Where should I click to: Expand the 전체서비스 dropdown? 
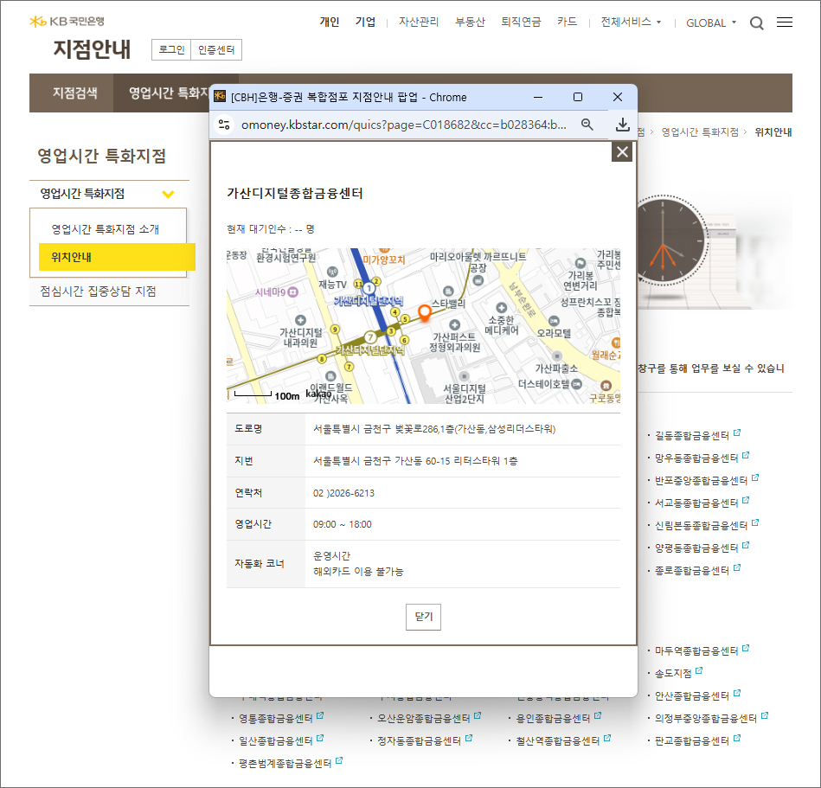tap(631, 22)
